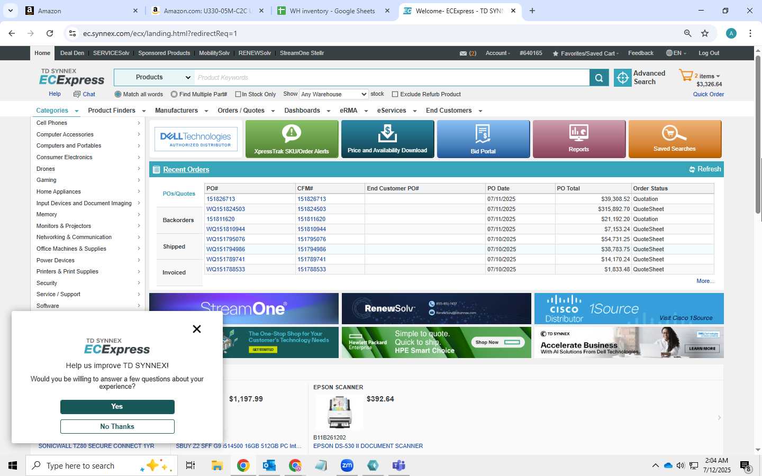Close the survey popup with X
The height and width of the screenshot is (476, 762).
click(197, 329)
